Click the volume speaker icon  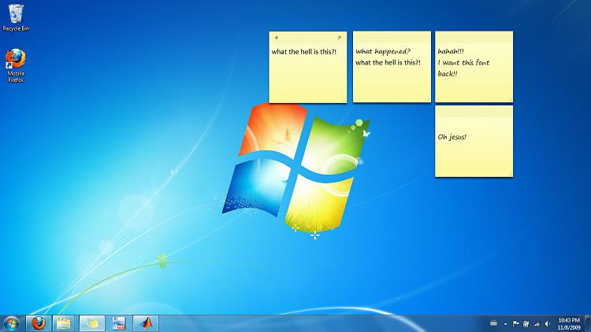[548, 323]
